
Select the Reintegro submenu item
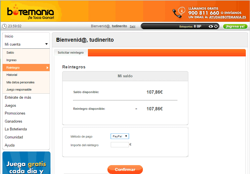pyautogui.click(x=26, y=68)
